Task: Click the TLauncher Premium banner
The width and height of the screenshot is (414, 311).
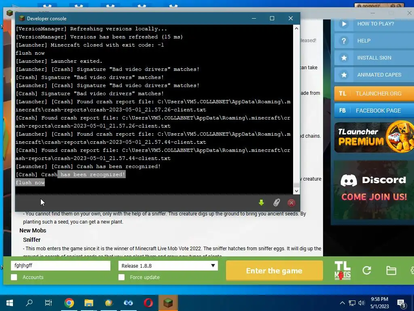Action: click(374, 137)
